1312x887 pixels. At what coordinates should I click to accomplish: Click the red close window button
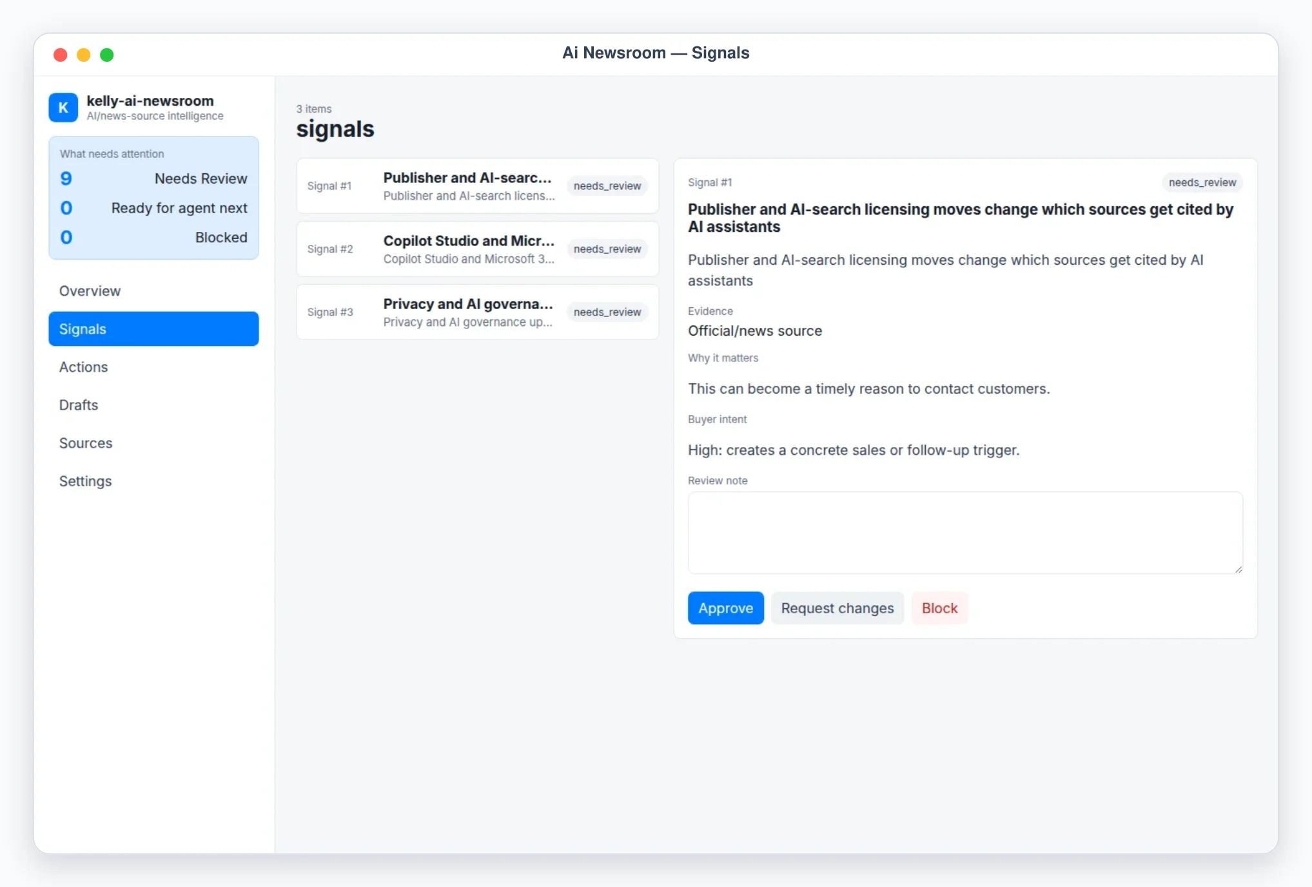(x=61, y=55)
